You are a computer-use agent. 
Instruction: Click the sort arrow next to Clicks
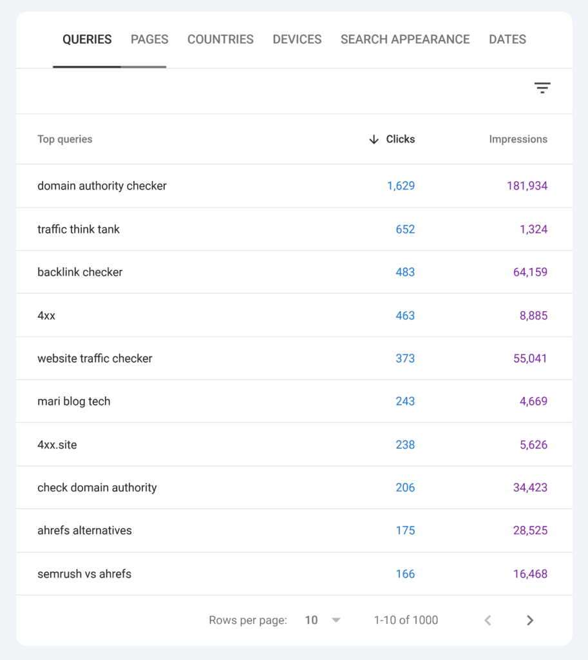click(374, 139)
